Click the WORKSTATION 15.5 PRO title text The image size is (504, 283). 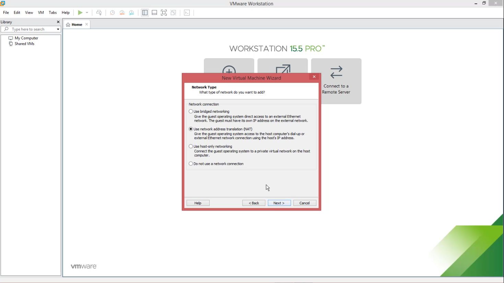[277, 49]
